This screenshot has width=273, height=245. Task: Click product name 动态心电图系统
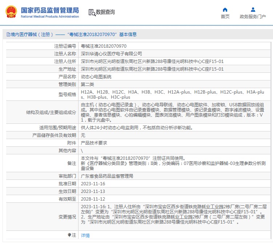click(x=96, y=77)
